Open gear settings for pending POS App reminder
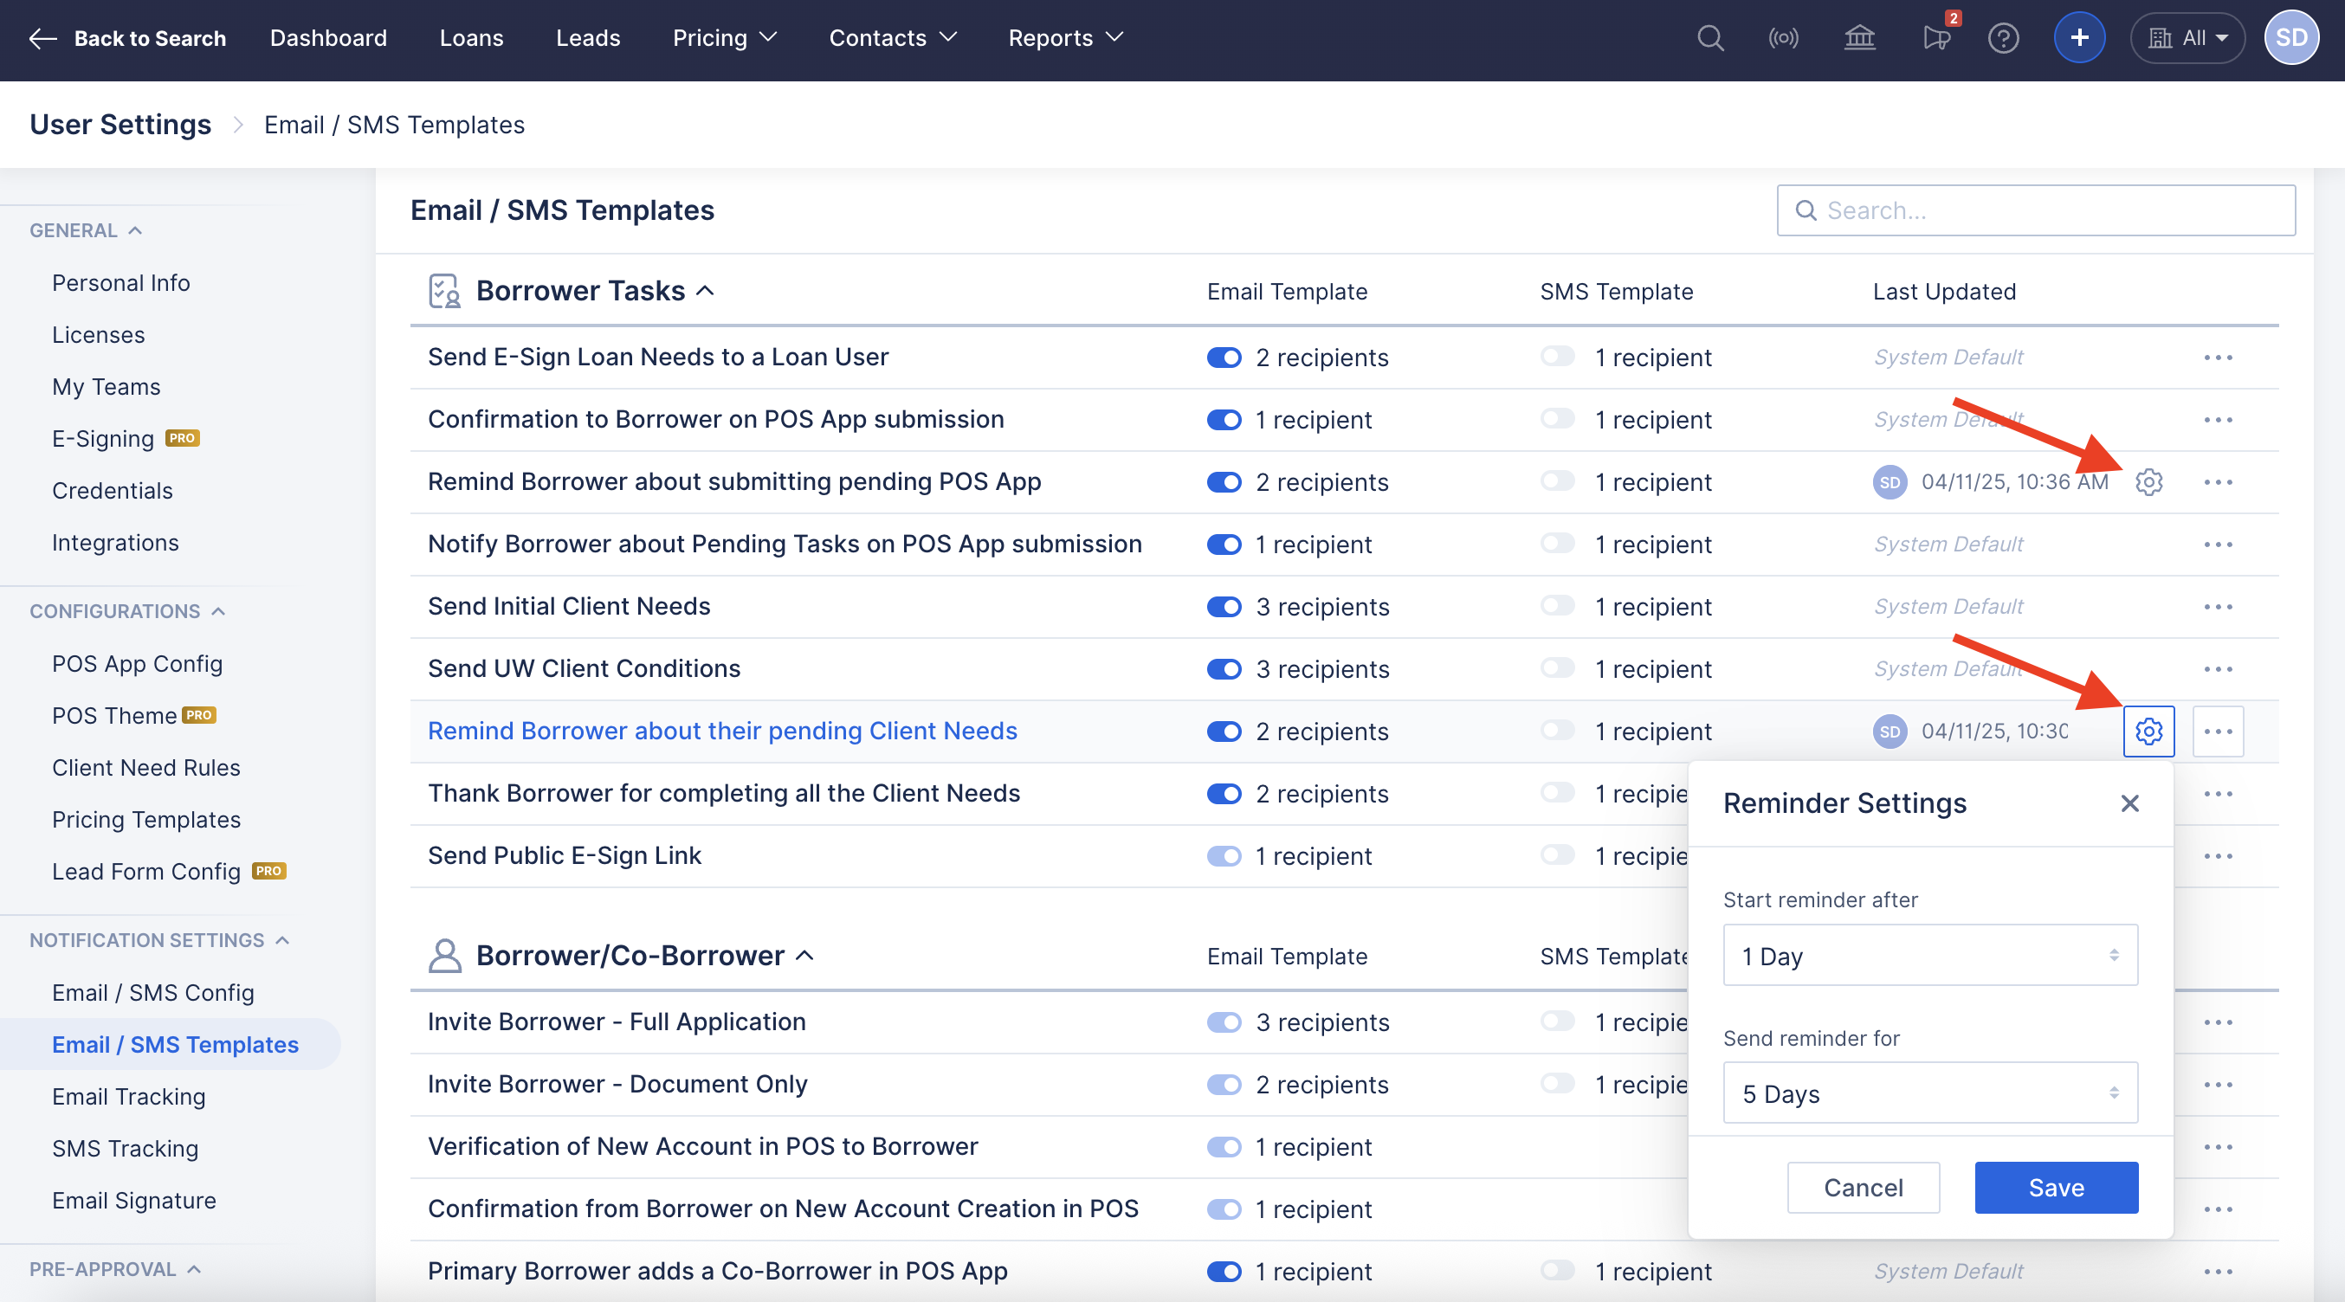2345x1302 pixels. pyautogui.click(x=2148, y=482)
